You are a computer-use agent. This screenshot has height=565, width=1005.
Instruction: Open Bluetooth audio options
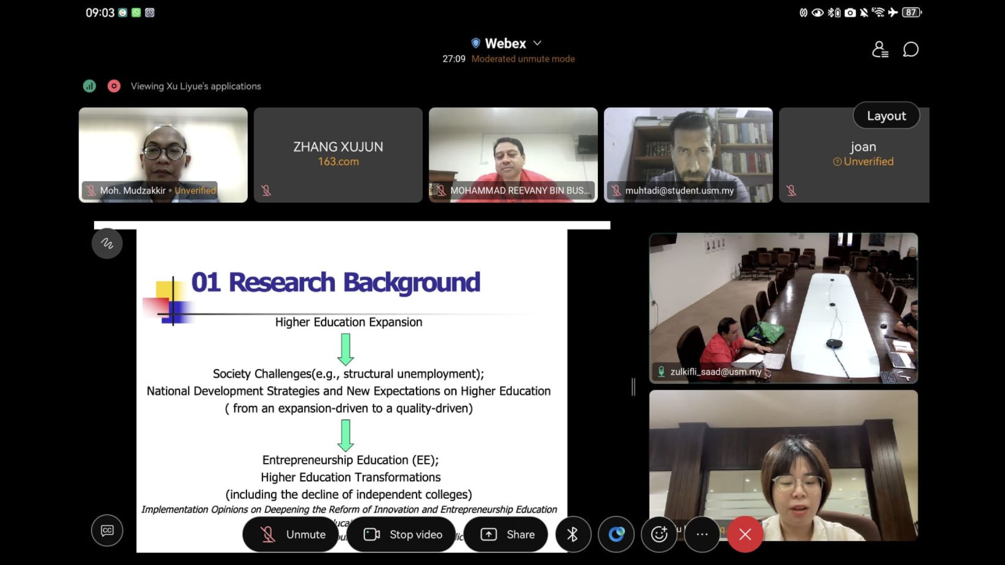(x=573, y=534)
